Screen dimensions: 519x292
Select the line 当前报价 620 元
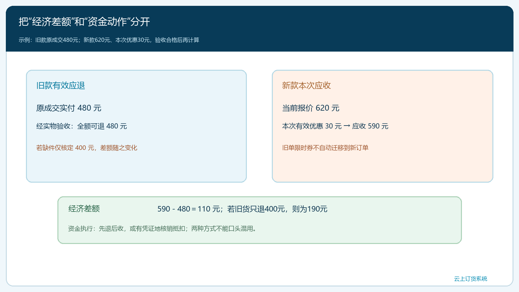(311, 108)
